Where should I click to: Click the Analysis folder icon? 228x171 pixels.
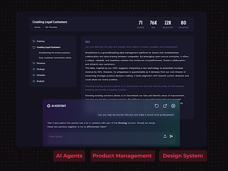(34, 81)
